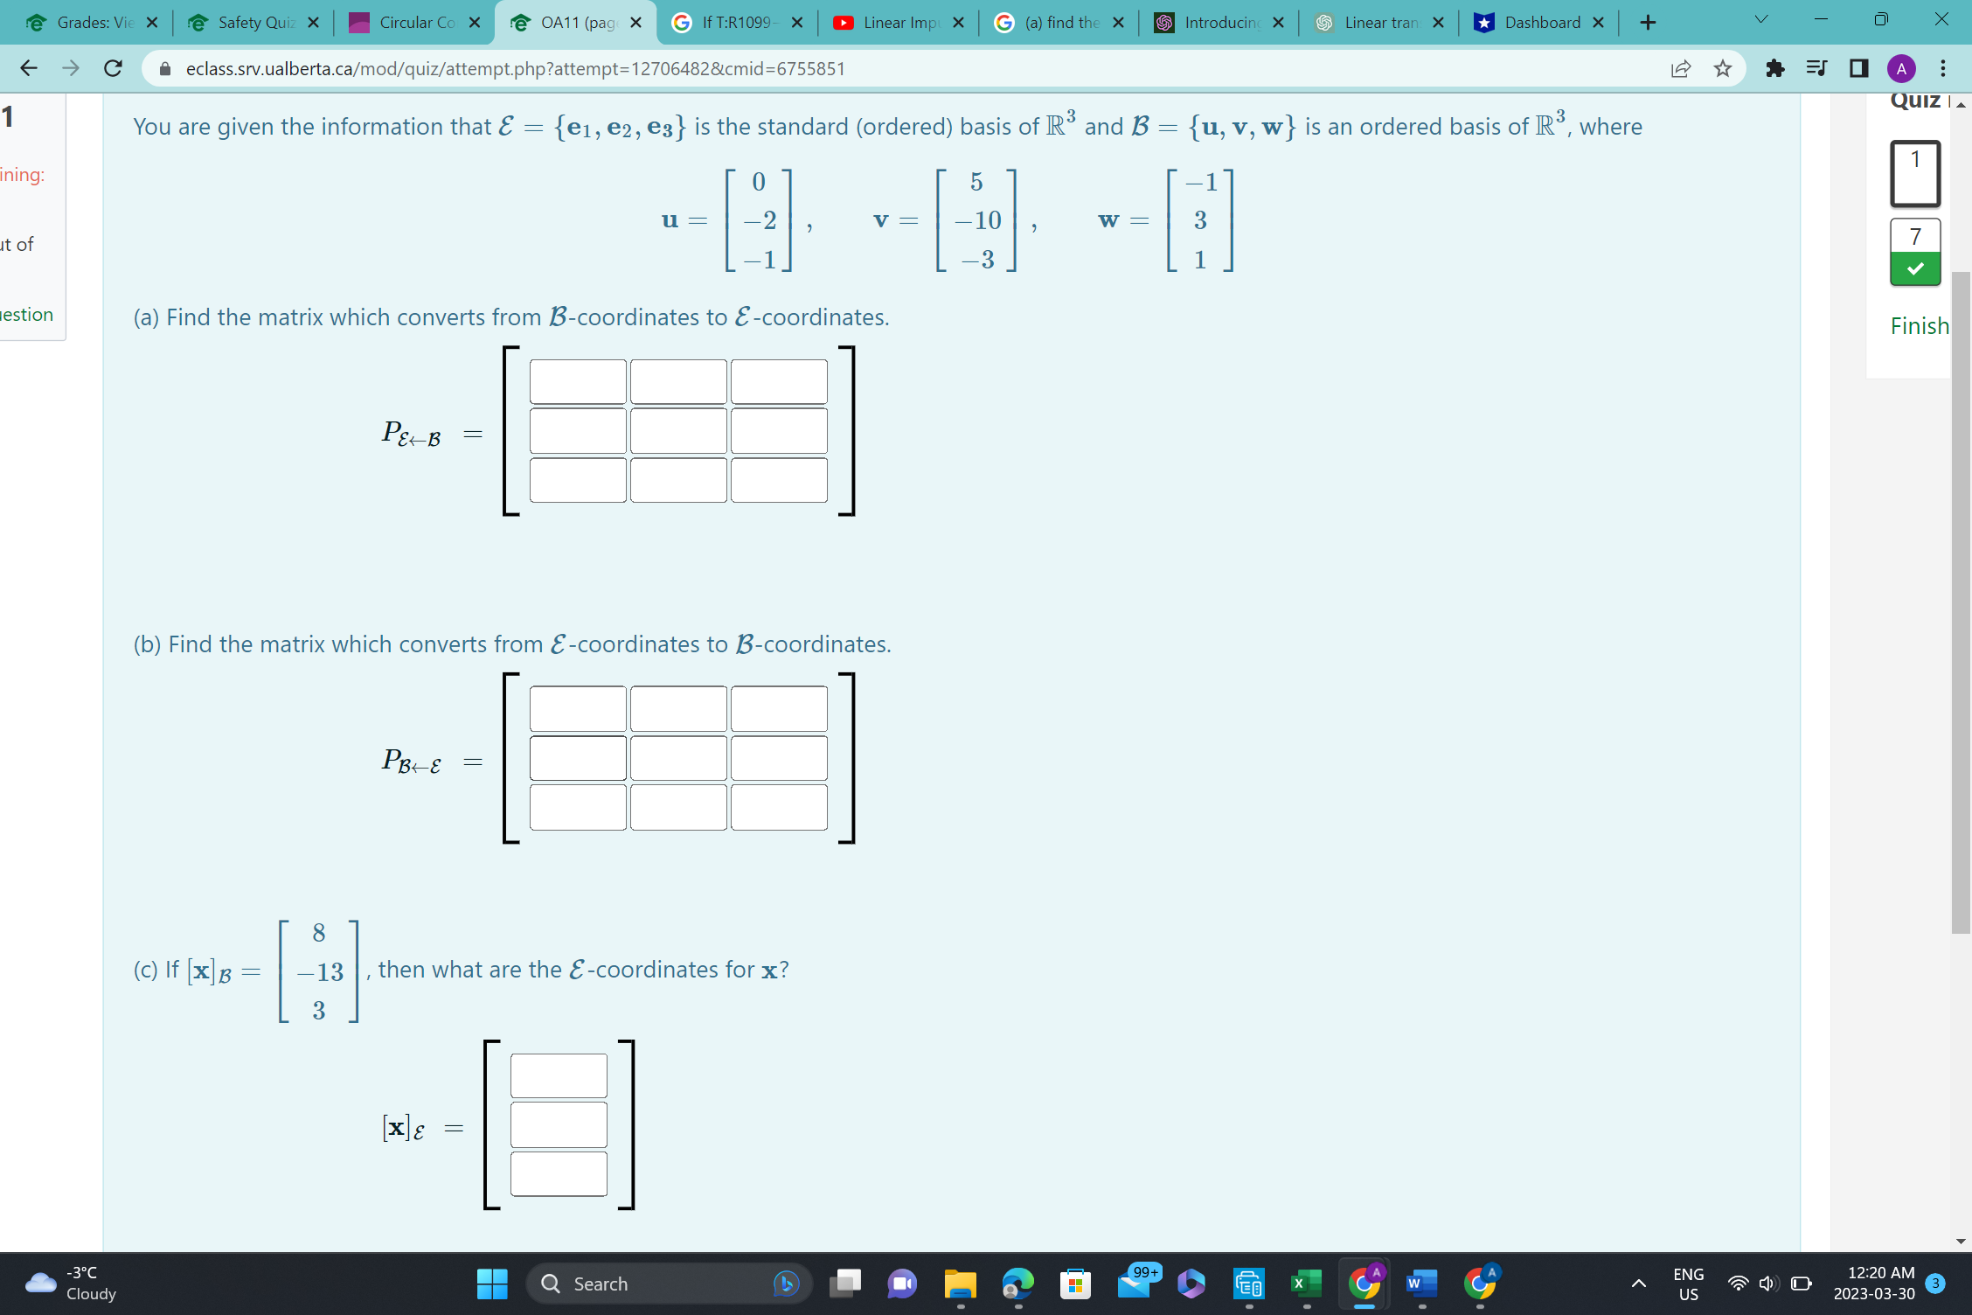Viewport: 1972px width, 1315px height.
Task: Reload the current quiz page
Action: coord(112,68)
